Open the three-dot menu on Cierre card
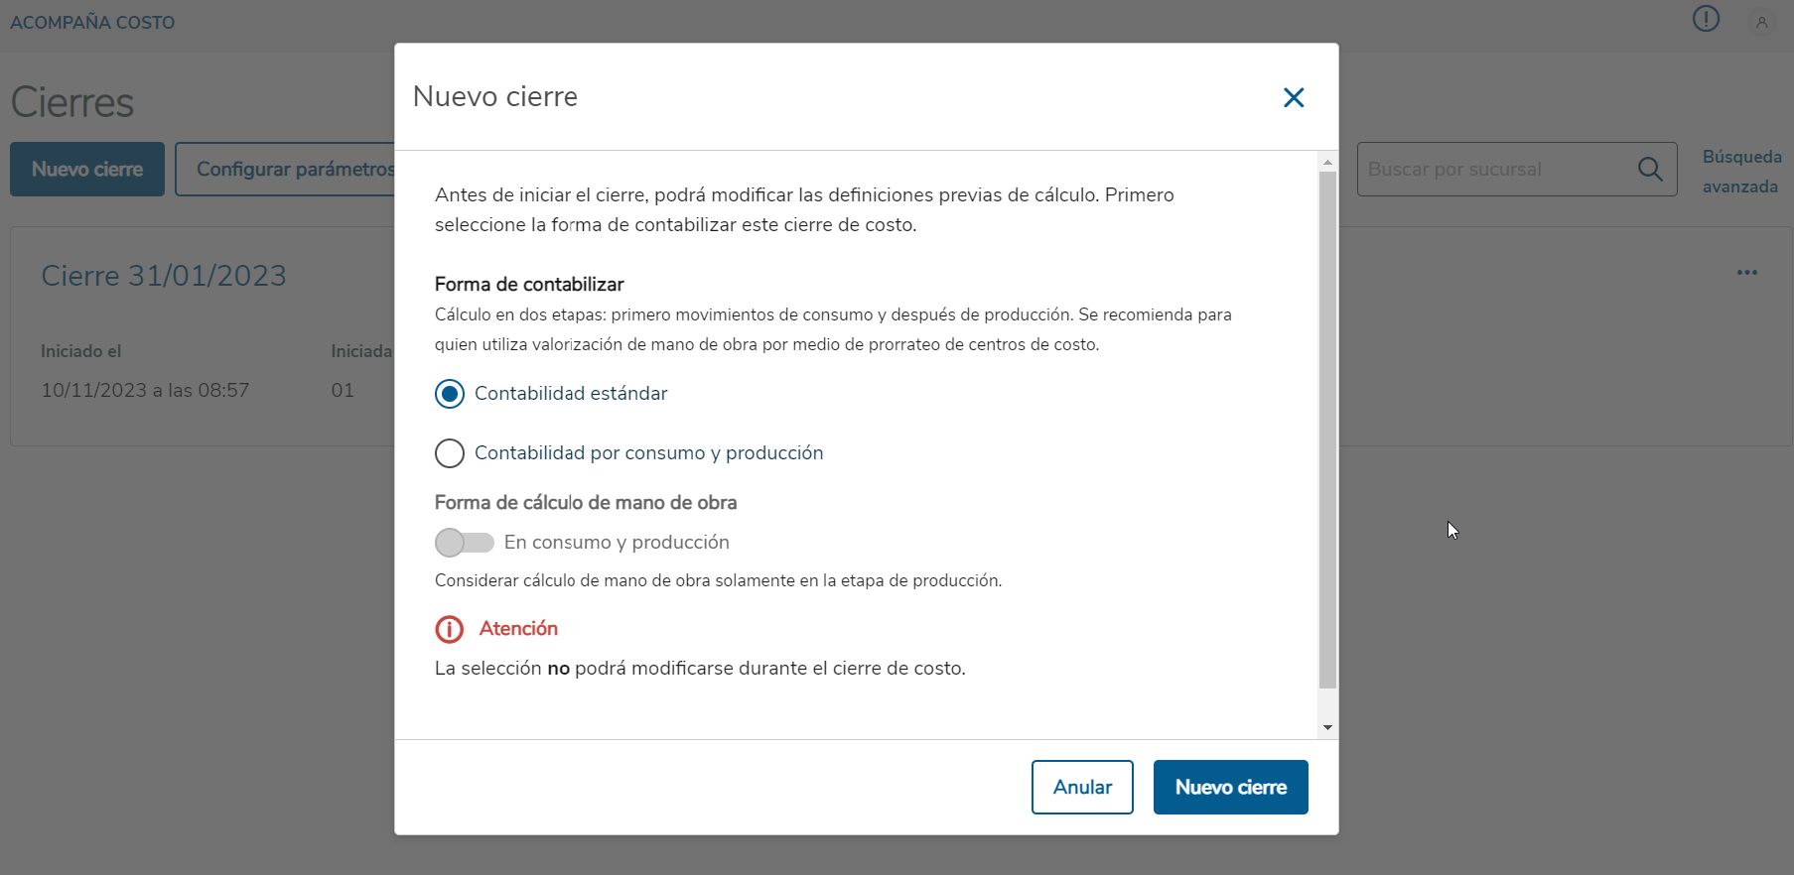The width and height of the screenshot is (1794, 875). coord(1747,273)
